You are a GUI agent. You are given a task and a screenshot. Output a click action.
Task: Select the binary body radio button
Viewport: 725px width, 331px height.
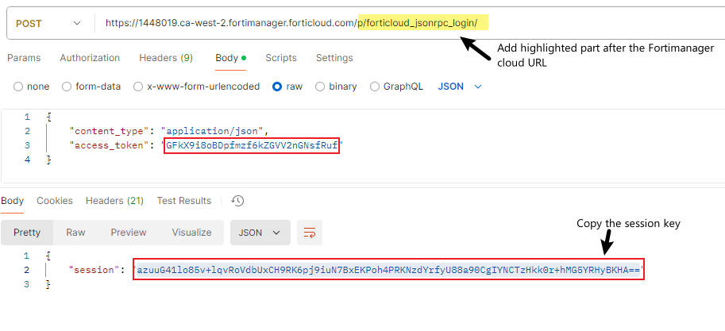point(320,87)
